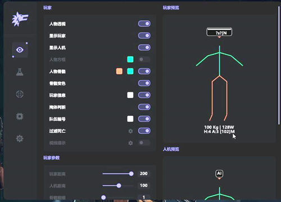Open the crosshair aim sidebar tab
The image size is (281, 202).
coord(20,94)
